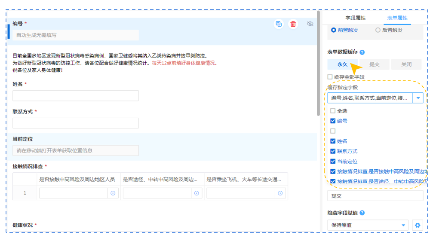Image resolution: width=436 pixels, height=241 pixels.
Task: Select the 后置触发 radio button
Action: (378, 30)
